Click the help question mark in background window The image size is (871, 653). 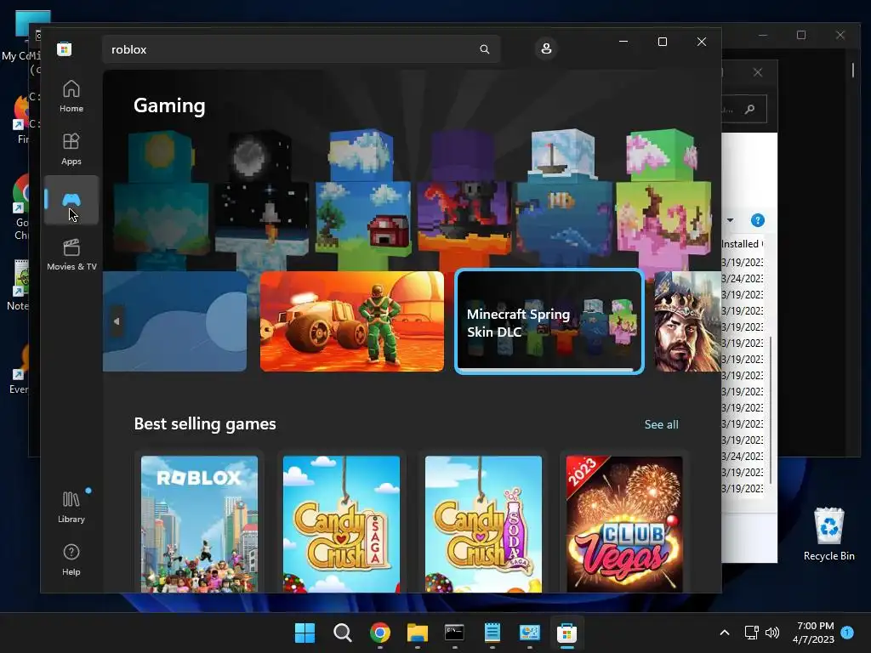758,220
